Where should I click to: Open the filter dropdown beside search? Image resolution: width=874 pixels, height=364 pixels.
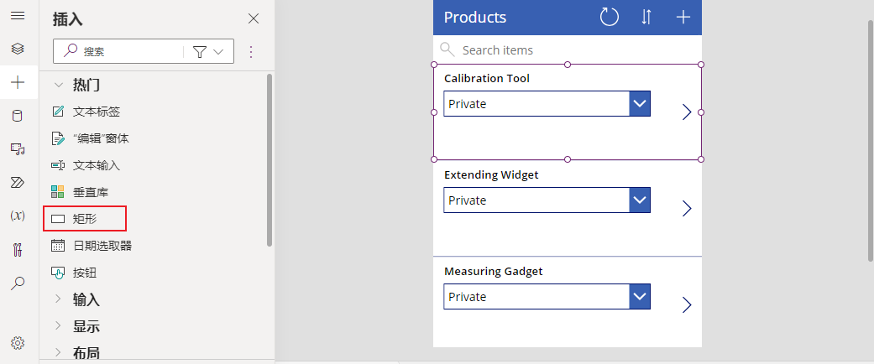tap(208, 52)
